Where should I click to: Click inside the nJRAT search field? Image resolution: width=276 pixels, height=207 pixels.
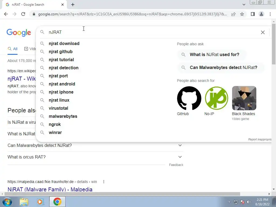point(153,32)
